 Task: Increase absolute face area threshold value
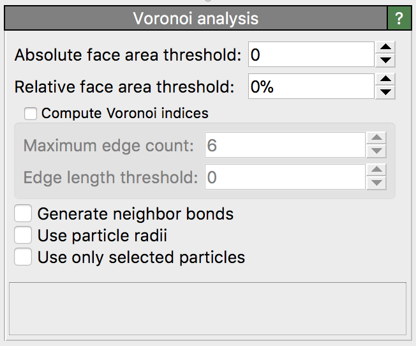385,48
